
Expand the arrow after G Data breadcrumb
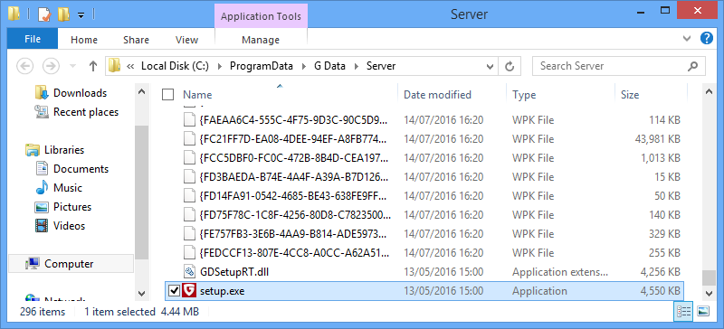click(356, 67)
